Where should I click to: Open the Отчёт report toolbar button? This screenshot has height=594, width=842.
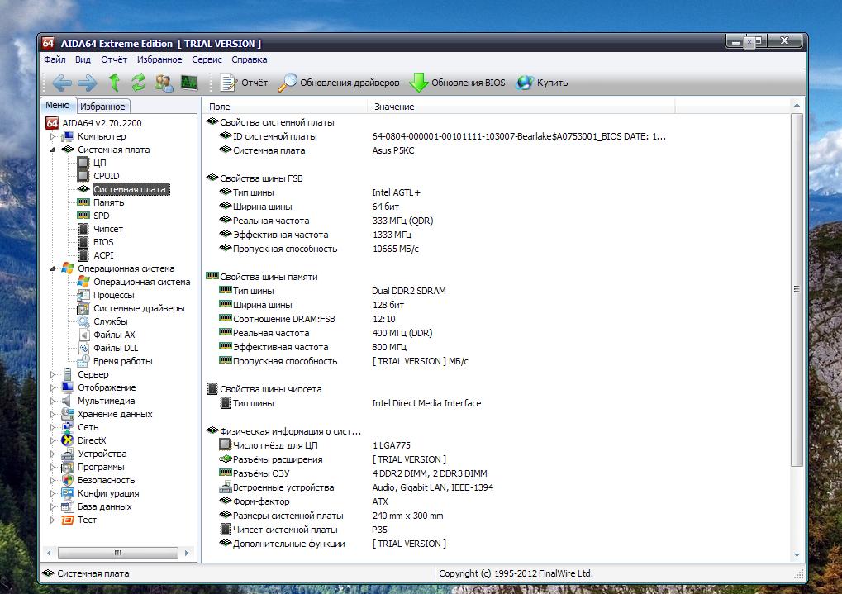click(x=244, y=83)
